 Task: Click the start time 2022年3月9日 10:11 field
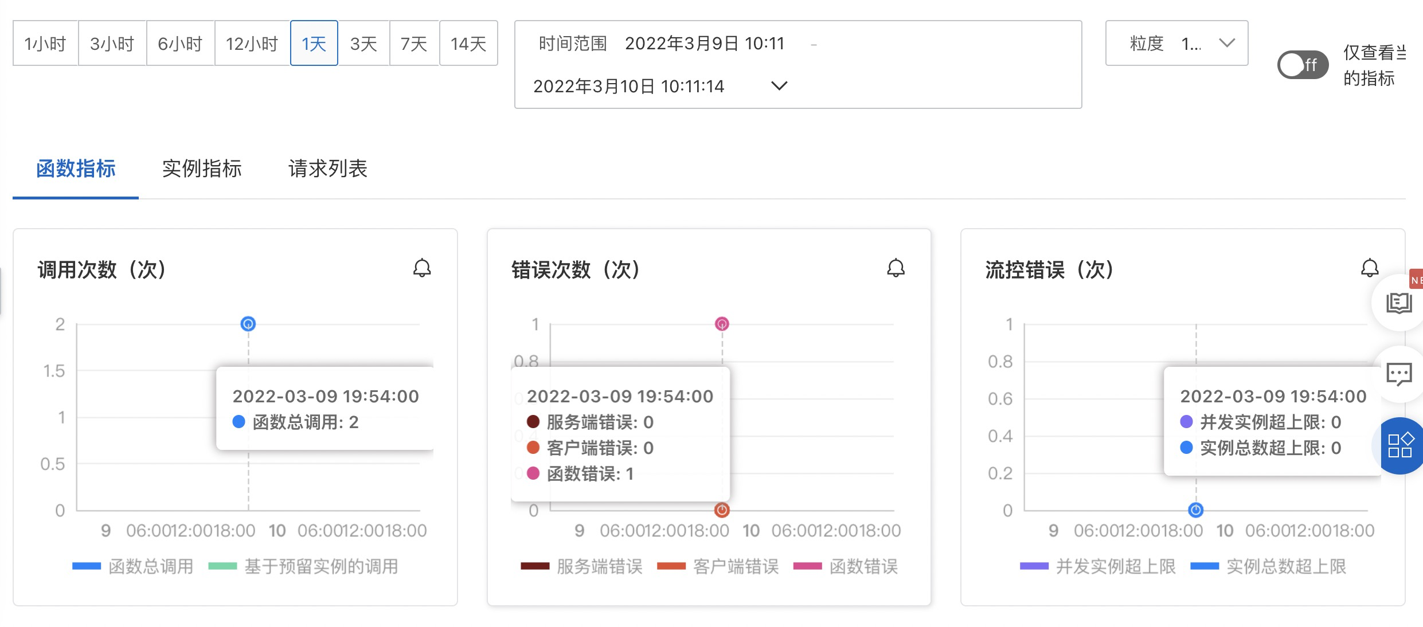point(705,44)
